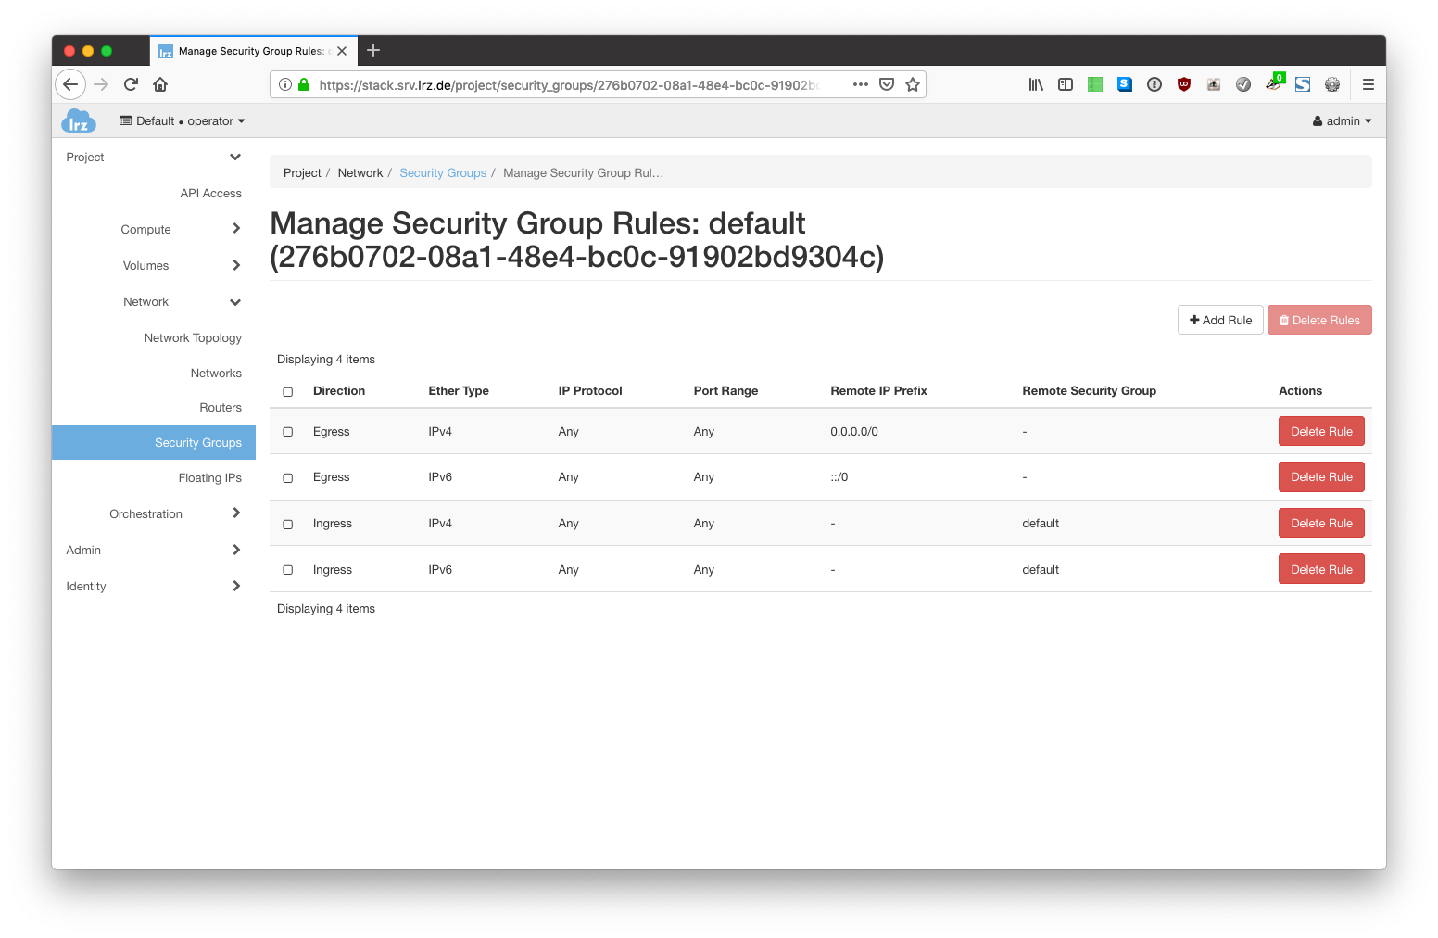Bookmark this page with the star icon
This screenshot has width=1438, height=938.
[913, 84]
